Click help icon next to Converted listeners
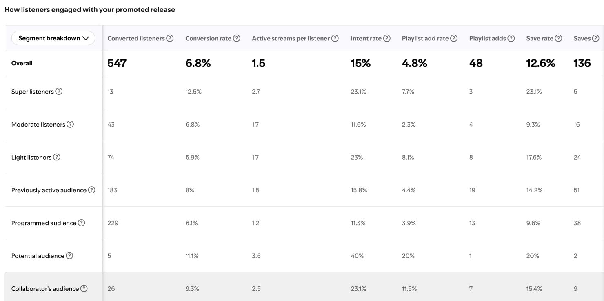The image size is (604, 301). pos(170,38)
